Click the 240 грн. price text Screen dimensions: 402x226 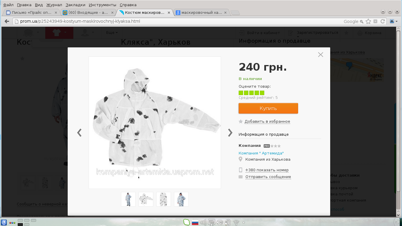point(263,67)
